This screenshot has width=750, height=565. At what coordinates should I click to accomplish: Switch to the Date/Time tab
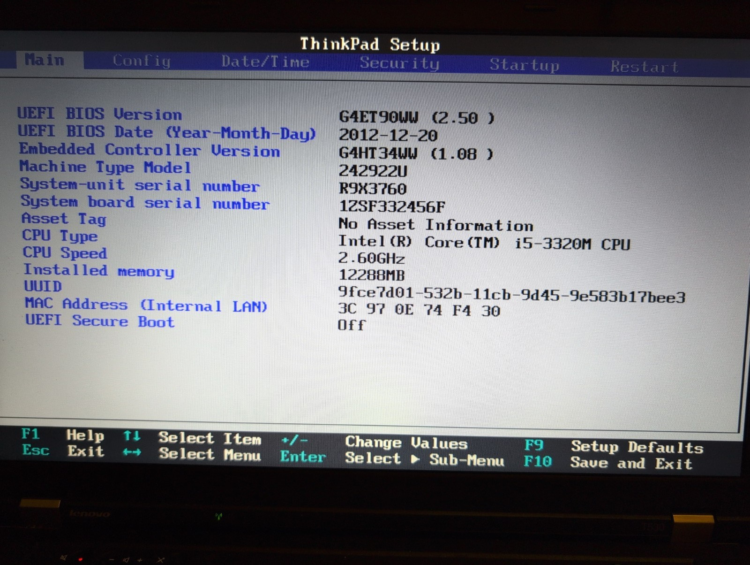pyautogui.click(x=265, y=61)
